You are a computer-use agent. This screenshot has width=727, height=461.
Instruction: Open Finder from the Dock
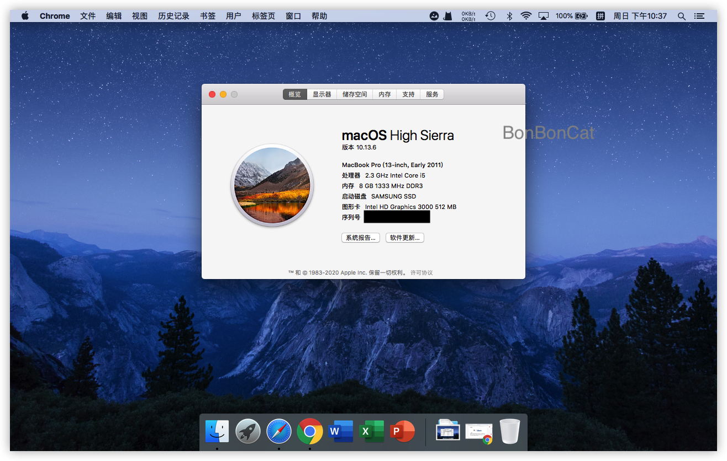[217, 431]
